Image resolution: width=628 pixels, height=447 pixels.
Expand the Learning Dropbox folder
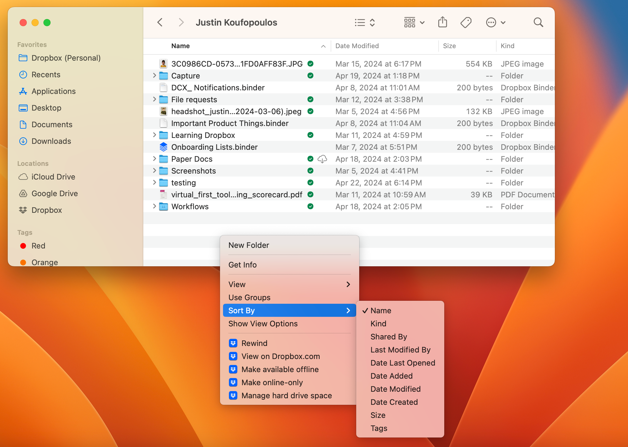pyautogui.click(x=154, y=135)
